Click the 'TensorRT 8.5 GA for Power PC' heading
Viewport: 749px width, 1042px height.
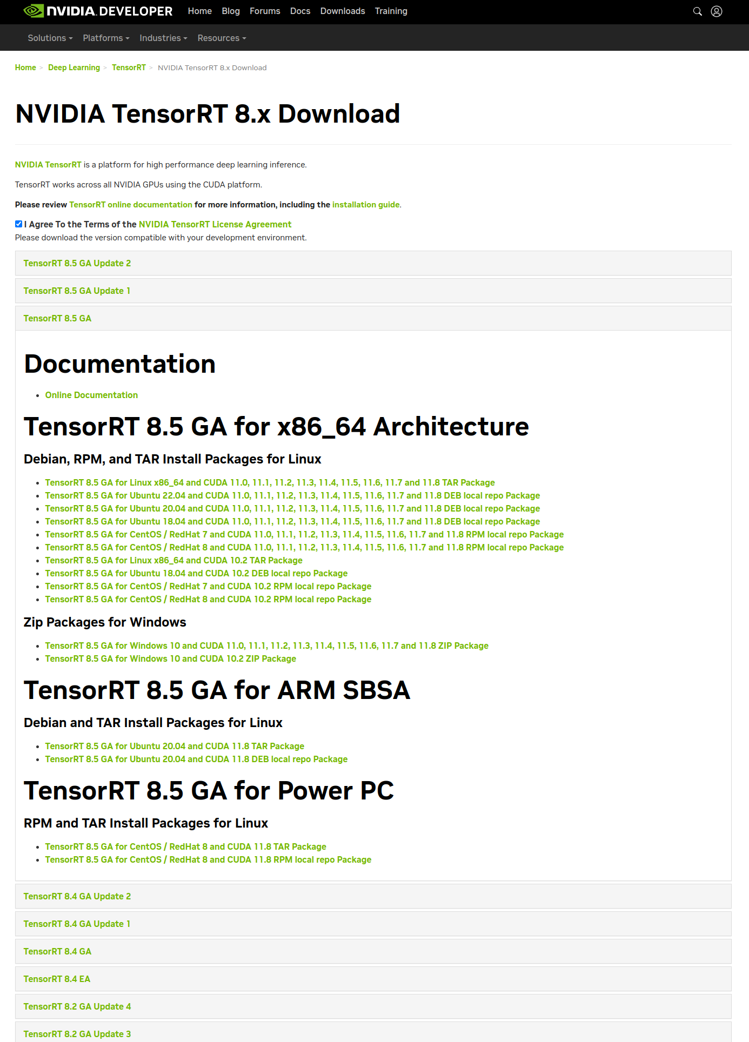209,791
